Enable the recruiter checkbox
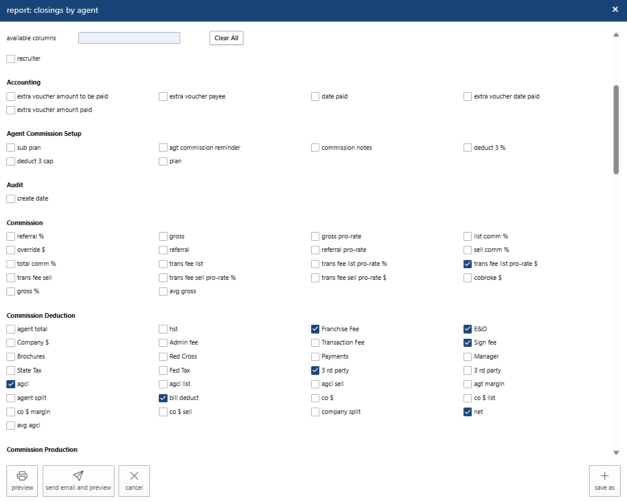This screenshot has width=627, height=502. click(11, 59)
